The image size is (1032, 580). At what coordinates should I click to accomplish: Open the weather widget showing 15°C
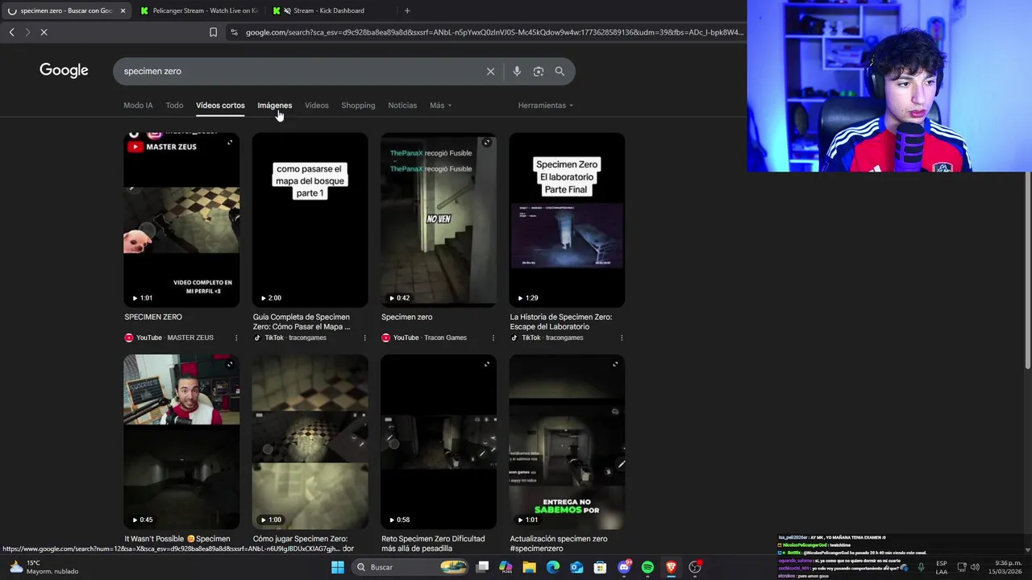pyautogui.click(x=44, y=567)
